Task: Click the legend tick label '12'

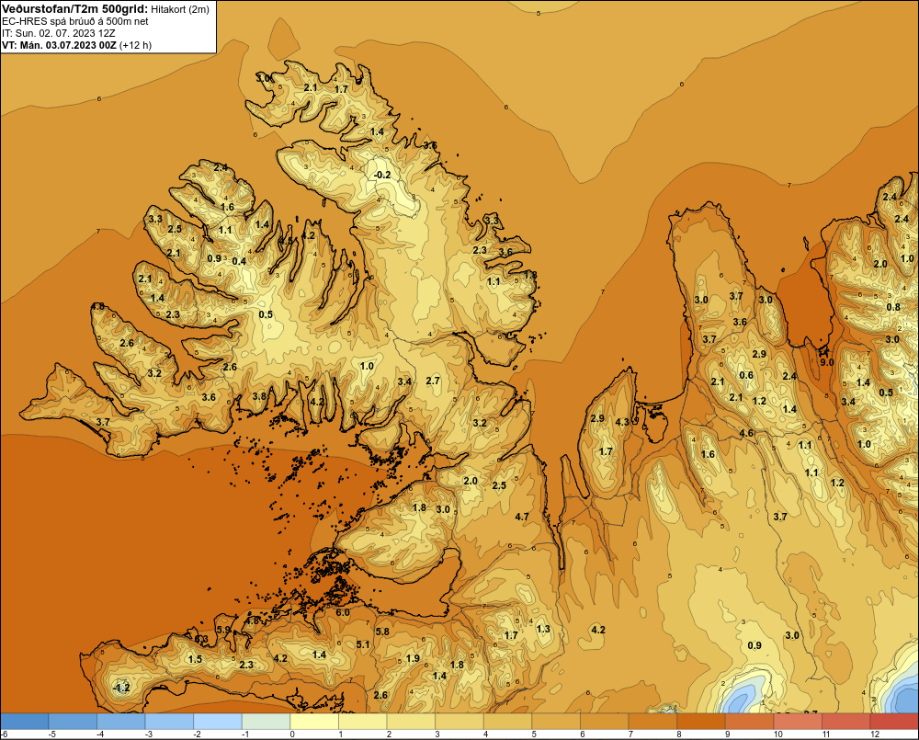Action: (x=875, y=734)
